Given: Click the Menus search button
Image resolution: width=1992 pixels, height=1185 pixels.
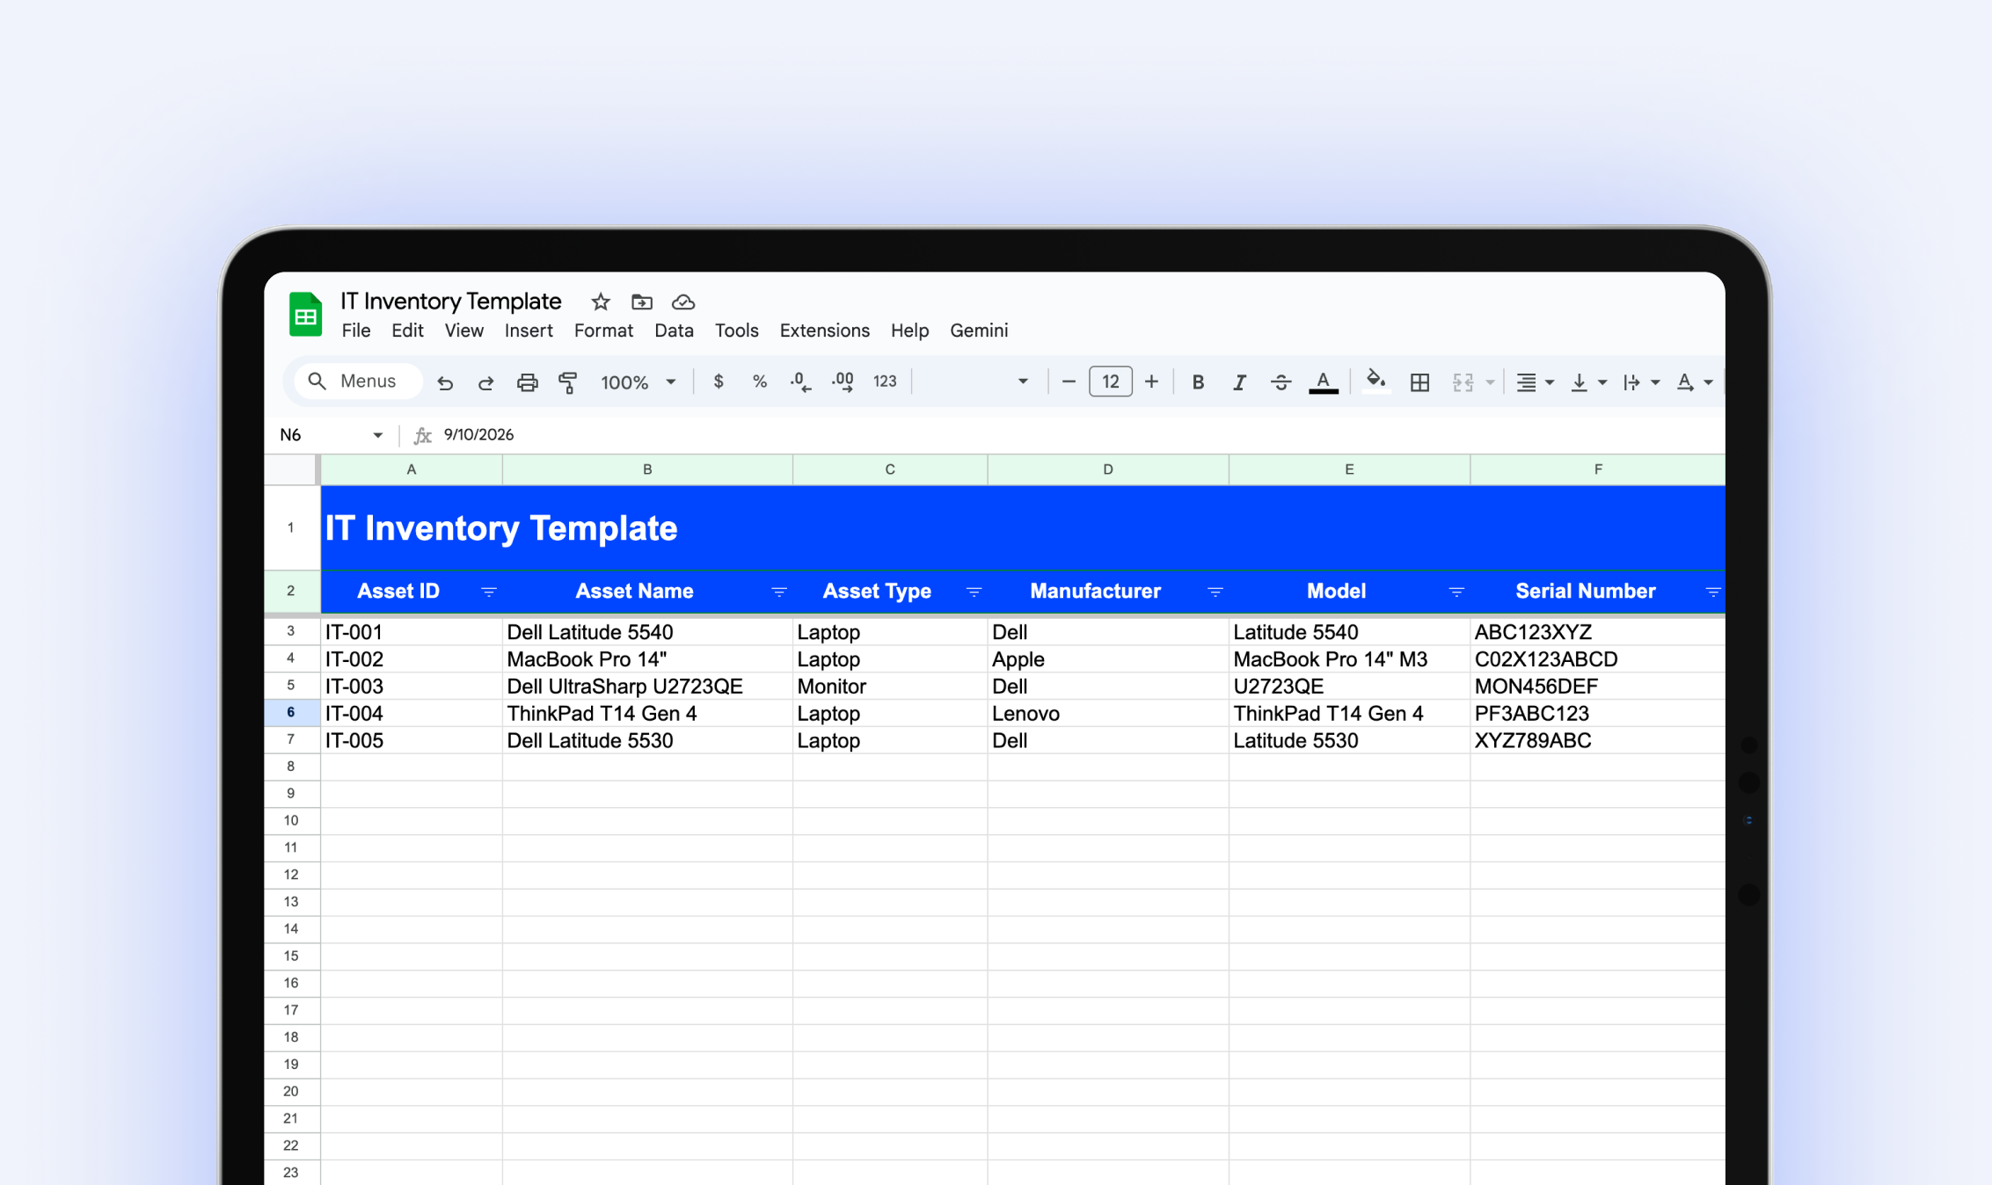Looking at the screenshot, I should [x=356, y=381].
